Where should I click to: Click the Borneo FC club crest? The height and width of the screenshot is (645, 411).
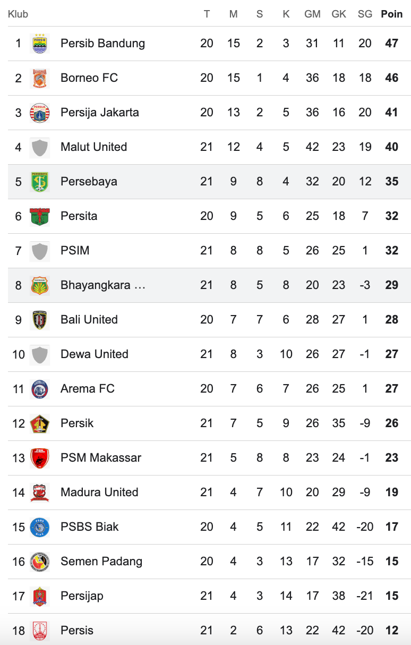(40, 78)
